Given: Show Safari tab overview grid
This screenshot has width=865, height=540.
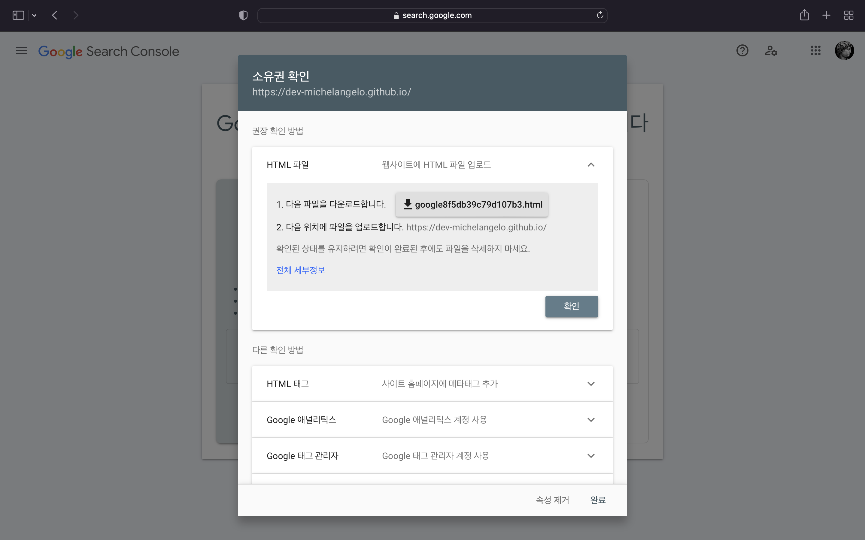Looking at the screenshot, I should point(848,15).
